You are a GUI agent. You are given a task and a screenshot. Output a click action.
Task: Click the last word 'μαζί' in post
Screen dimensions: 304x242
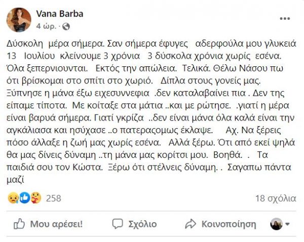[x=18, y=179]
